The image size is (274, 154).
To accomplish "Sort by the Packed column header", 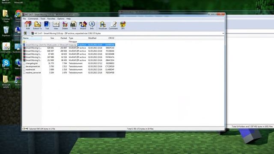I will tap(61, 38).
